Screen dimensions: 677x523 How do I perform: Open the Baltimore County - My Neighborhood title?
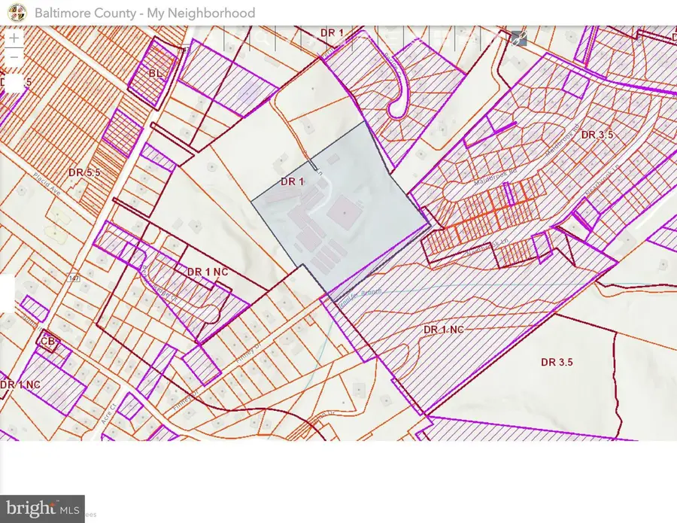coord(144,13)
